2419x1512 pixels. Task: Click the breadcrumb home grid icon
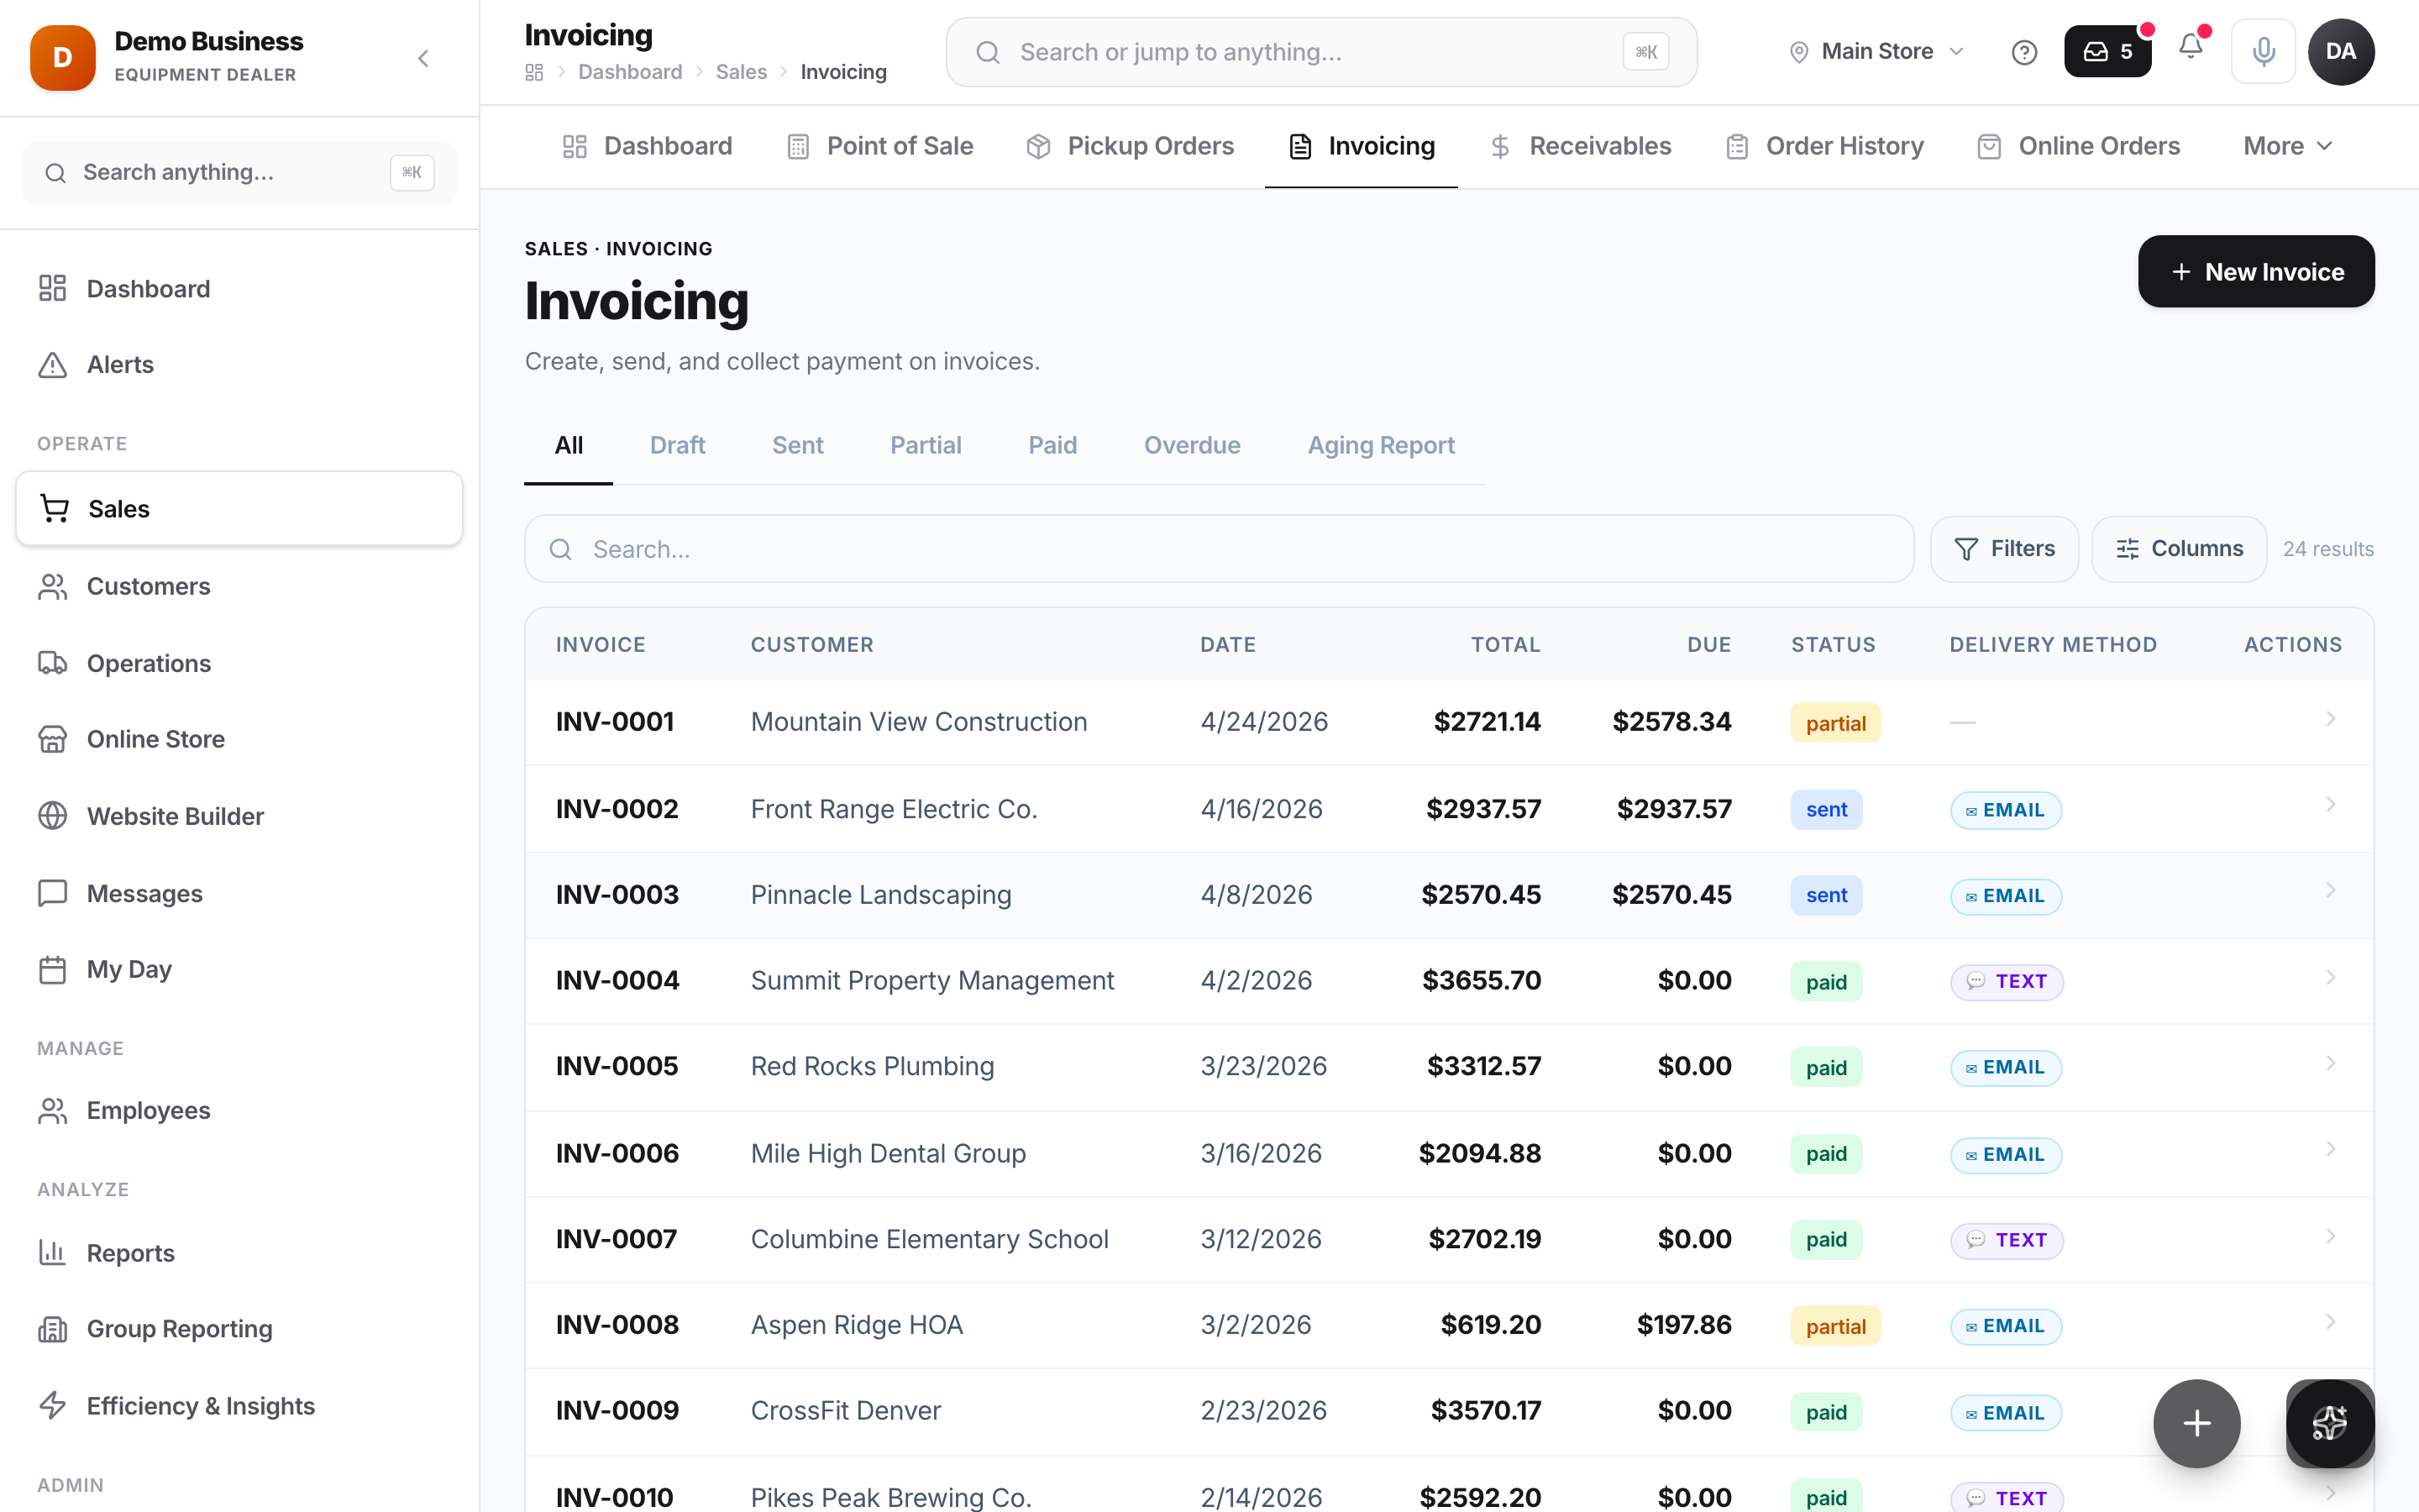click(x=534, y=72)
